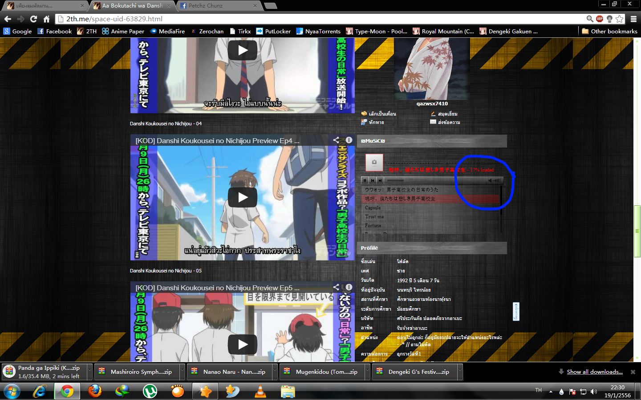The image size is (641, 400).
Task: Click the music playlist scrollbar
Action: (x=501, y=201)
